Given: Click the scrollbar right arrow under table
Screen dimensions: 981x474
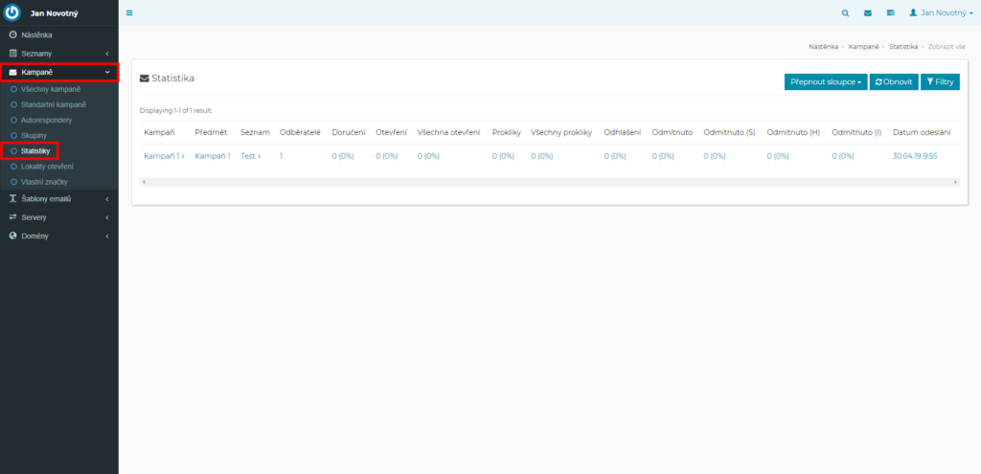Looking at the screenshot, I should coord(955,182).
